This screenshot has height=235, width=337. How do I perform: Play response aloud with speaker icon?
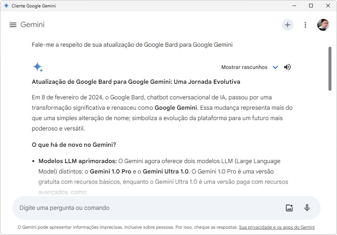(287, 67)
